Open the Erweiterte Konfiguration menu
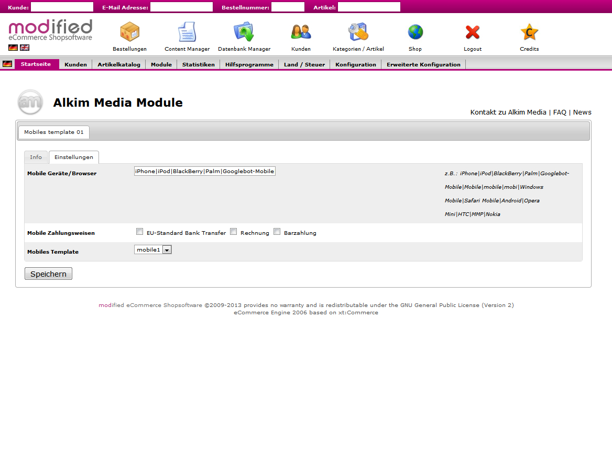The width and height of the screenshot is (612, 455). (x=423, y=65)
